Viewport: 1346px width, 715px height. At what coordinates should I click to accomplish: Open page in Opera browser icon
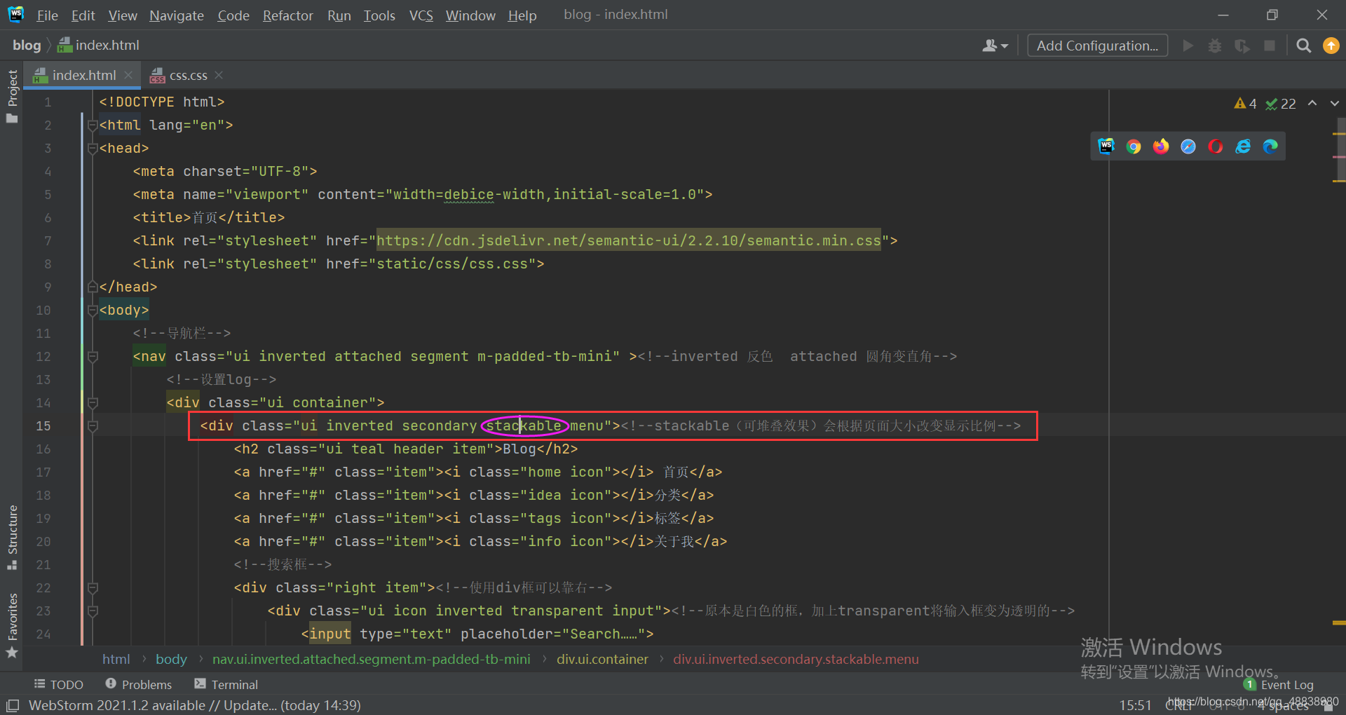1216,147
